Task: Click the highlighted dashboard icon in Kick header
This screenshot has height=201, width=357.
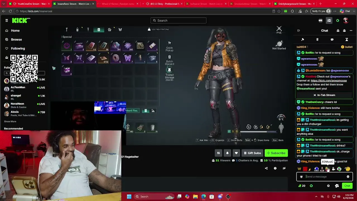Action: (x=329, y=20)
